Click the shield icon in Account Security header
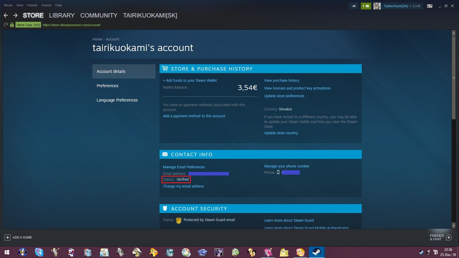Viewport: 459px width, 258px height. (x=165, y=208)
